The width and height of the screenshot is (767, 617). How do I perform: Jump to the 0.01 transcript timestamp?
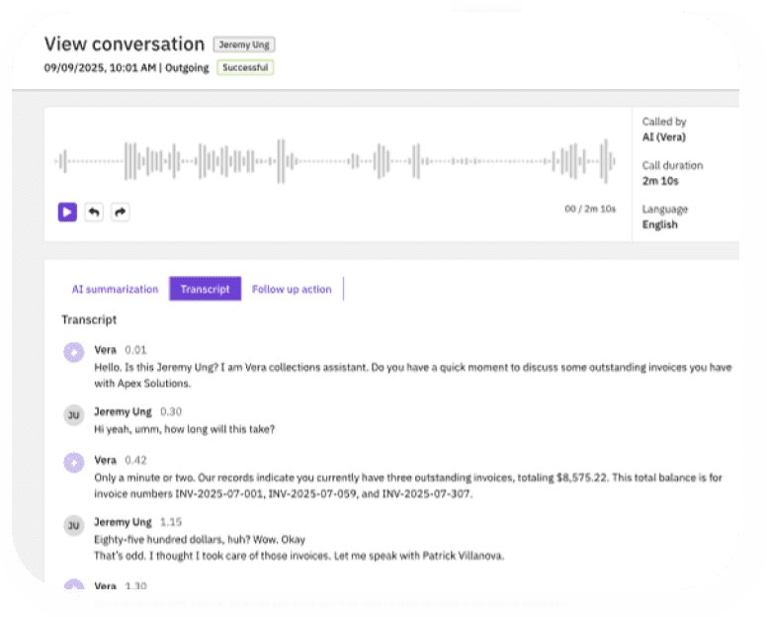(x=135, y=349)
